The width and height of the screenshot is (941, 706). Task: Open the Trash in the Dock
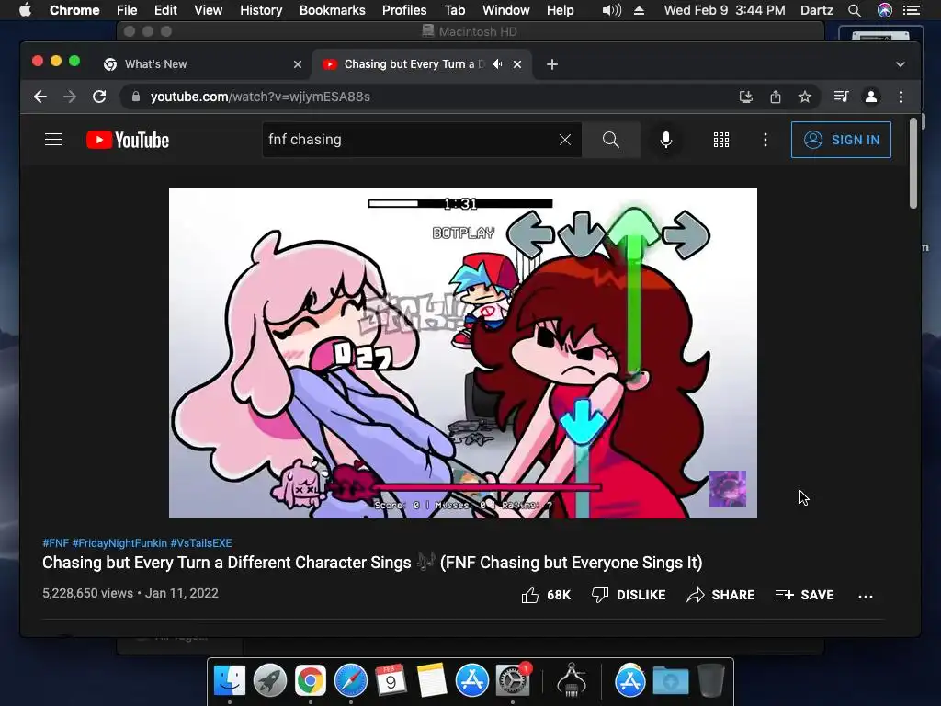(x=711, y=680)
